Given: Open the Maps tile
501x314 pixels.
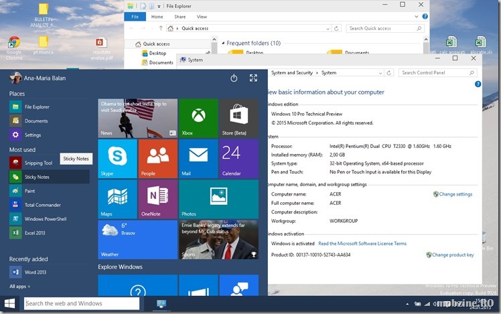Looking at the screenshot, I should (x=118, y=199).
